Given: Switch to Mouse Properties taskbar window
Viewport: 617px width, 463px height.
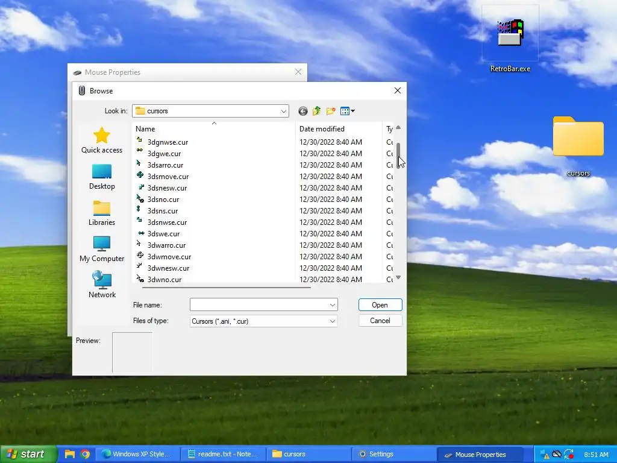Looking at the screenshot, I should click(480, 454).
